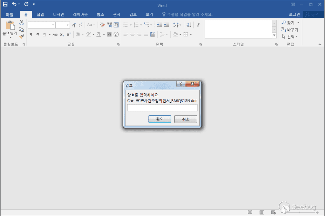Click the Sort icon in paragraph group

189,25
